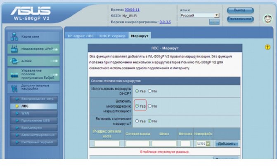The image size is (277, 166).
Task: Open Системный журнал menu item
Action: click(33, 142)
